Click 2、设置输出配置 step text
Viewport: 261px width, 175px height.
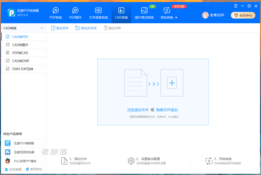pyautogui.click(x=148, y=159)
